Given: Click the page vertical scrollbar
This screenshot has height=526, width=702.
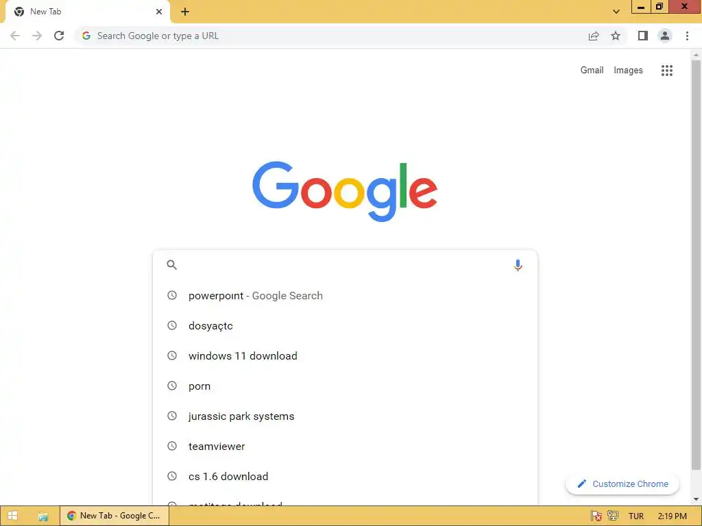Looking at the screenshot, I should click(x=697, y=264).
